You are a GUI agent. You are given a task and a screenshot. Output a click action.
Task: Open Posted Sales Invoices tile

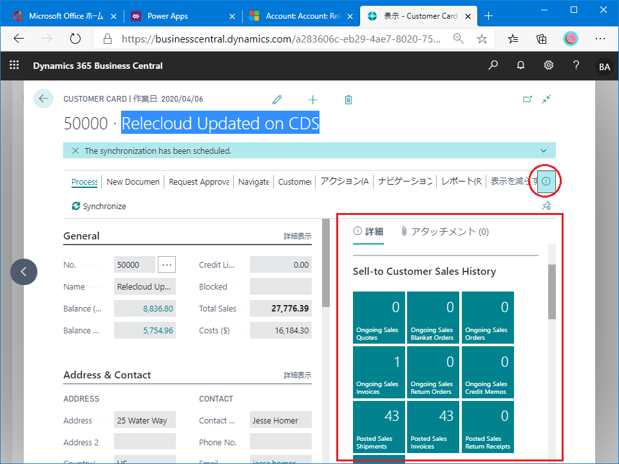pyautogui.click(x=433, y=427)
